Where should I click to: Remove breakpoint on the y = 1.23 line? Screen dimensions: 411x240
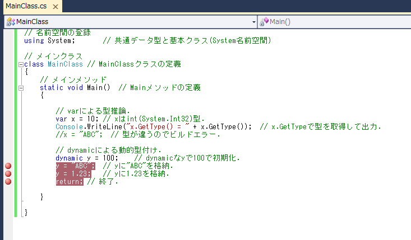click(x=8, y=173)
